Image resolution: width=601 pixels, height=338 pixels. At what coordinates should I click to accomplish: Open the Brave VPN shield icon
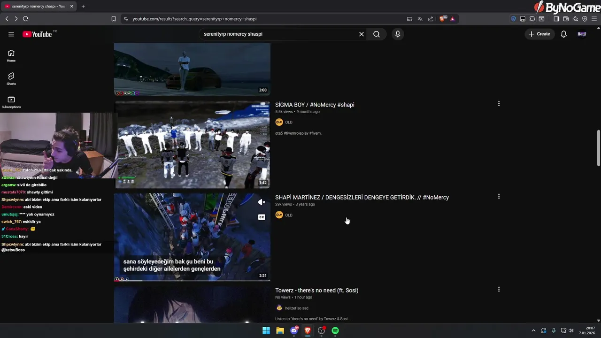tap(585, 19)
